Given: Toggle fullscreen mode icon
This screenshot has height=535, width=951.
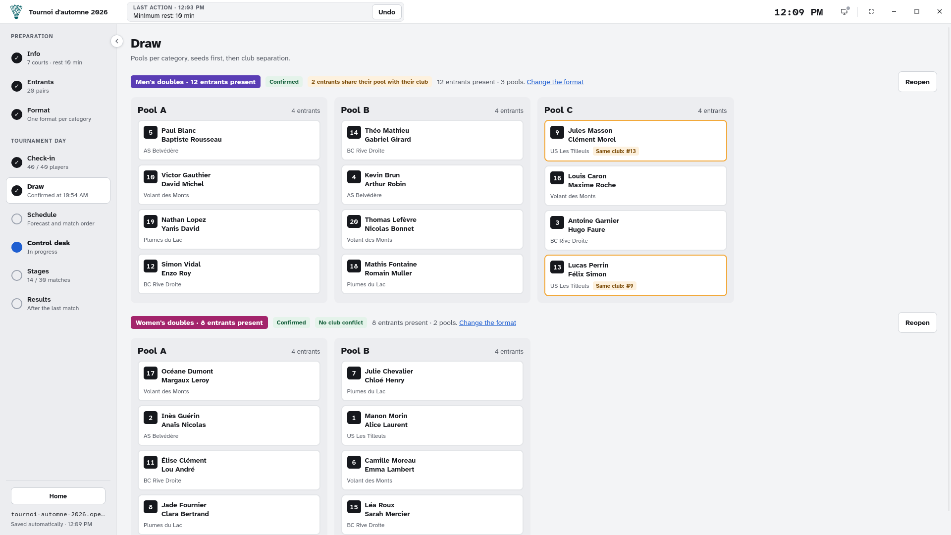Looking at the screenshot, I should (871, 11).
